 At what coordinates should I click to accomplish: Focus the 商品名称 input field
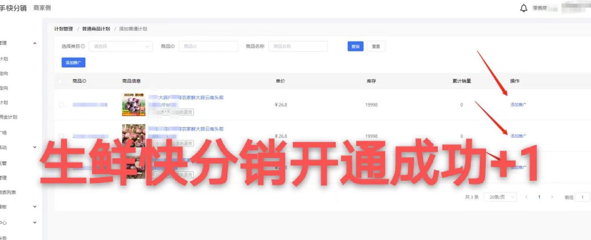click(298, 46)
